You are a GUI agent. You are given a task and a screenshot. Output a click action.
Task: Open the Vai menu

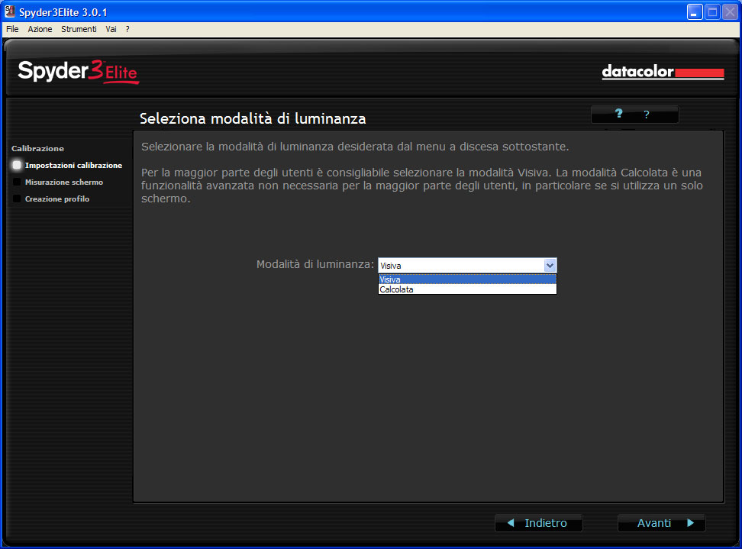click(111, 29)
